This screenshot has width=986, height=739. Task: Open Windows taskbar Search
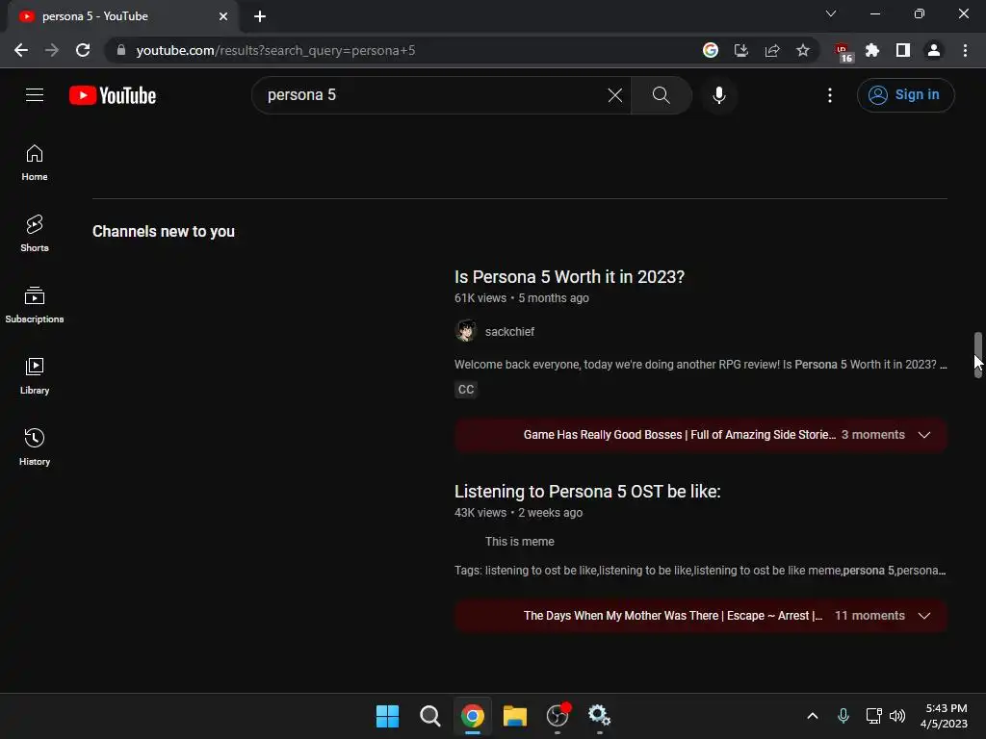coord(430,716)
